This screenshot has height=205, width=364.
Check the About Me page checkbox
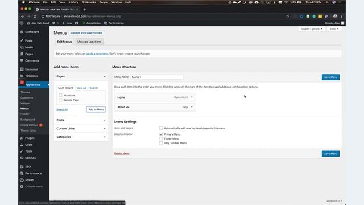(x=61, y=95)
